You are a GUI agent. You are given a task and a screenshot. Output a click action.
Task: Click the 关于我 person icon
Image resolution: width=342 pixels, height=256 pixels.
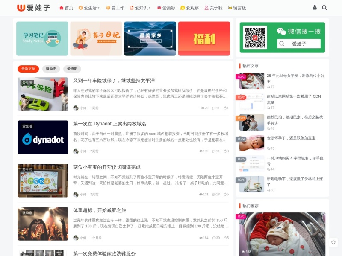click(x=206, y=8)
